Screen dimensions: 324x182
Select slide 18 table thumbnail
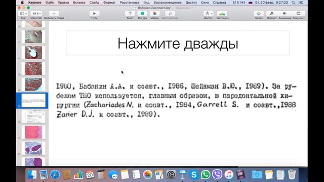click(x=33, y=116)
